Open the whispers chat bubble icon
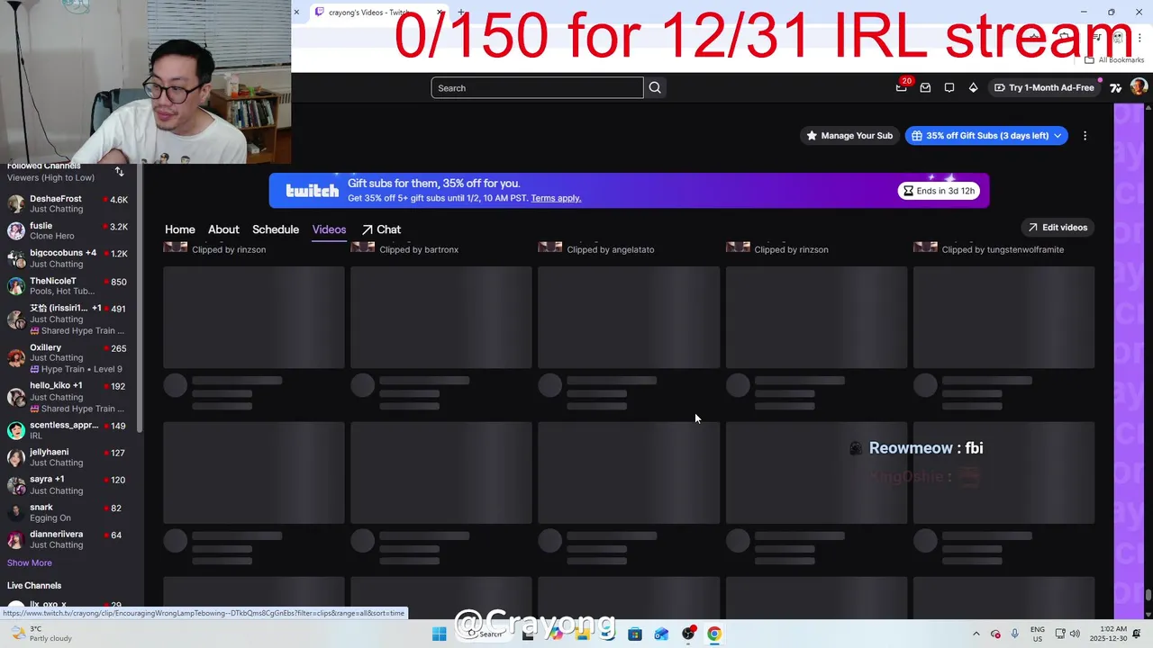 (x=949, y=87)
